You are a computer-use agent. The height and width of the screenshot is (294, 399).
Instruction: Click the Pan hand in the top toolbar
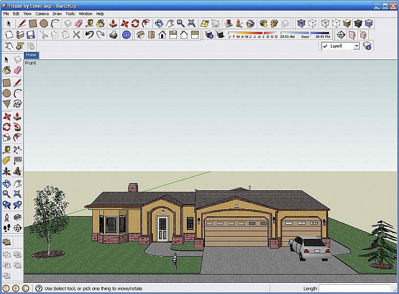tap(170, 24)
